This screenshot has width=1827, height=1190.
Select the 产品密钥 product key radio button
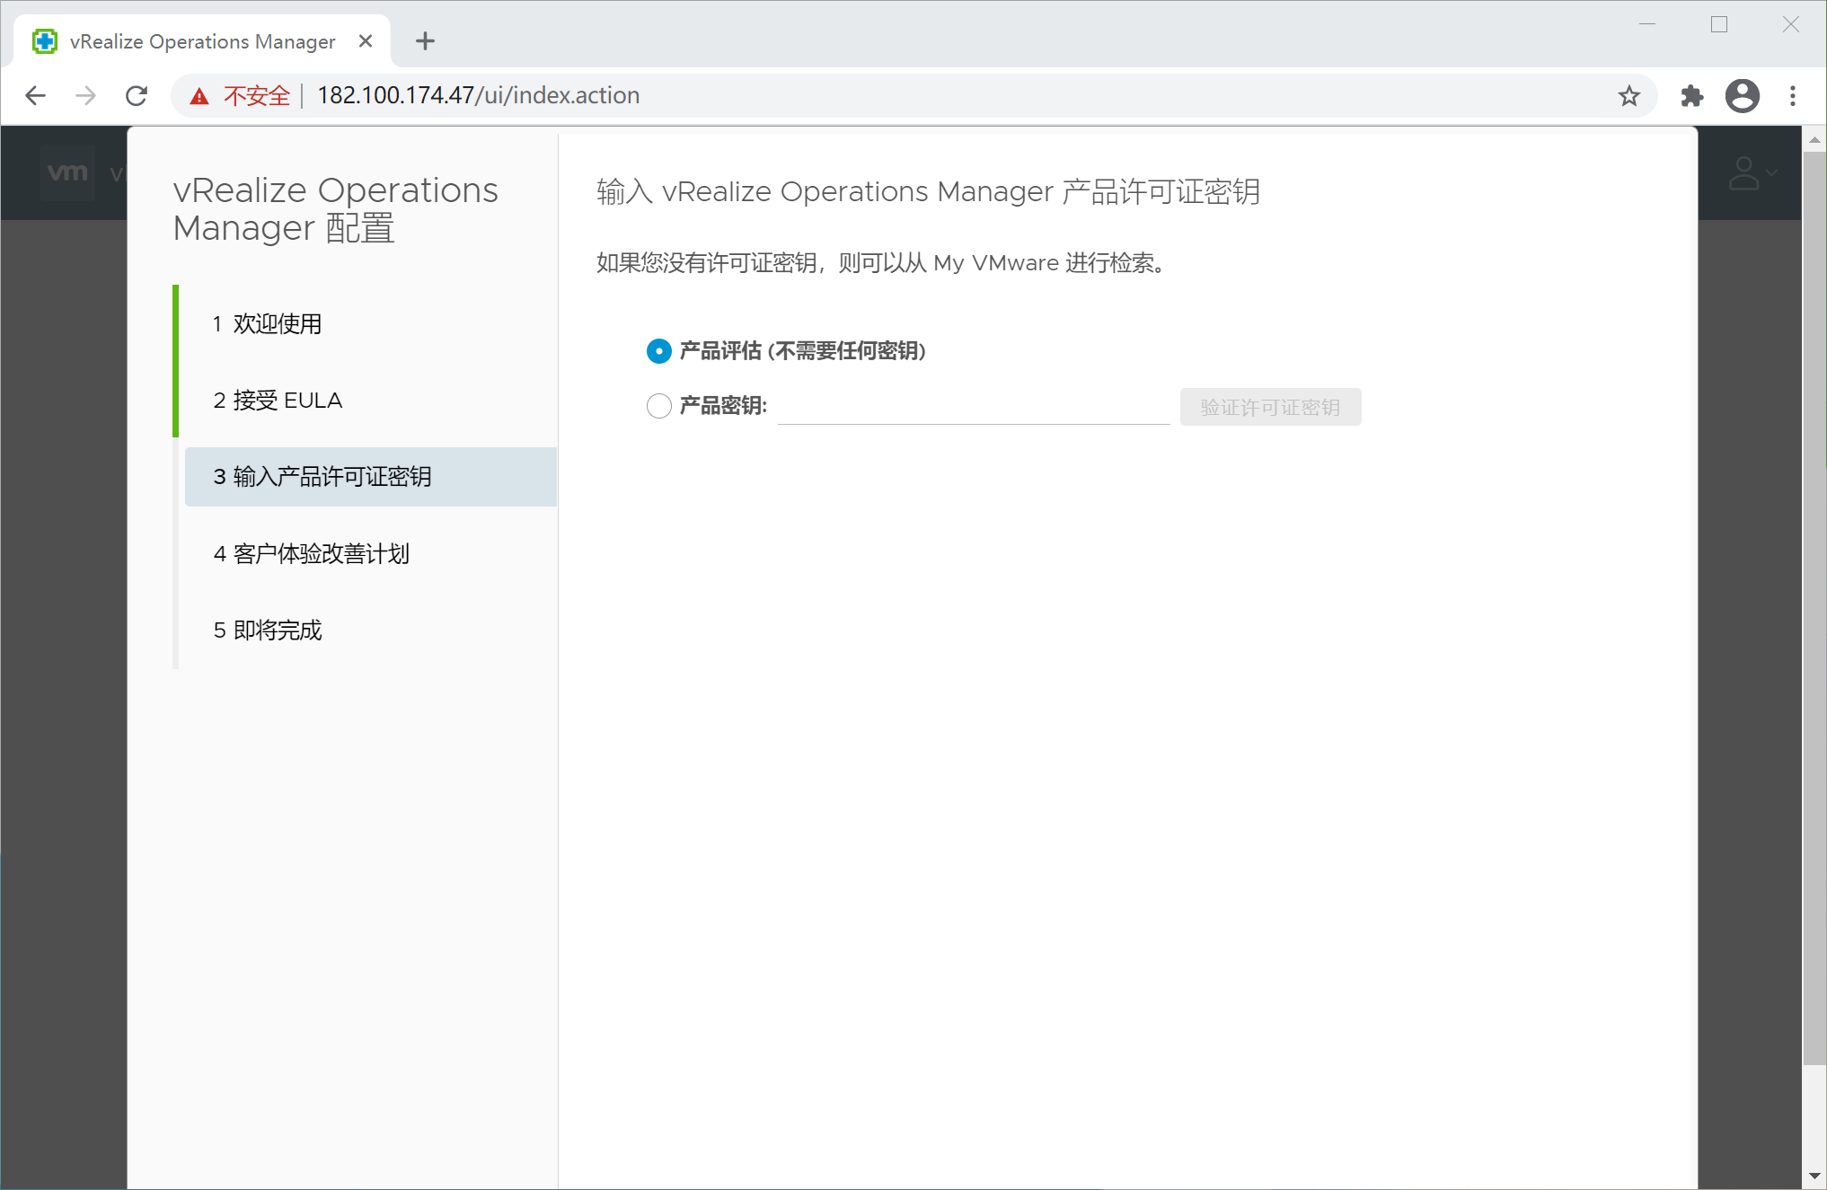point(658,406)
